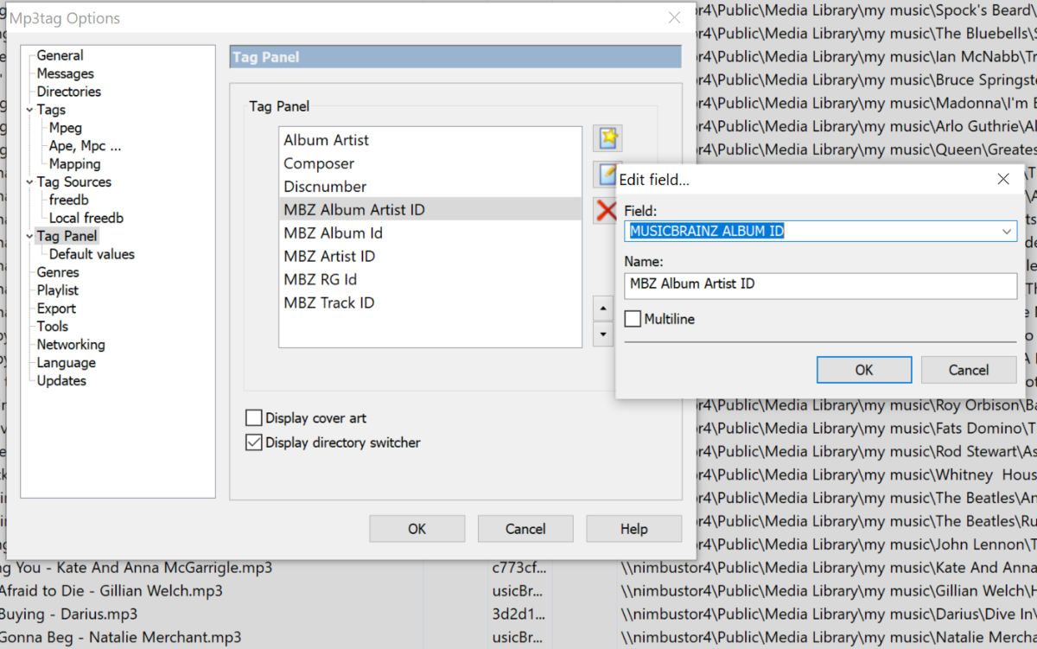Open Tools options page
Viewport: 1037px width, 649px height.
(x=52, y=327)
